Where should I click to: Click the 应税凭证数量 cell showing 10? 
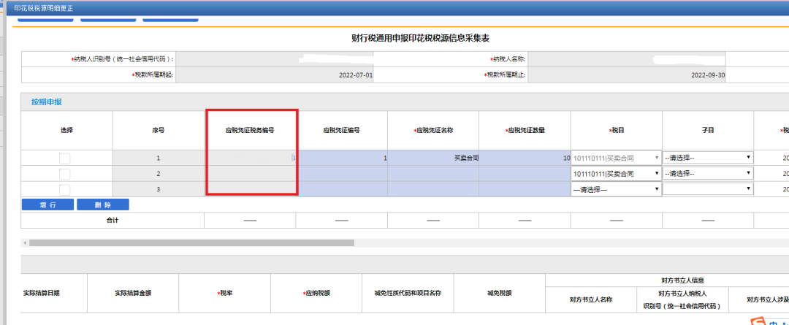525,158
